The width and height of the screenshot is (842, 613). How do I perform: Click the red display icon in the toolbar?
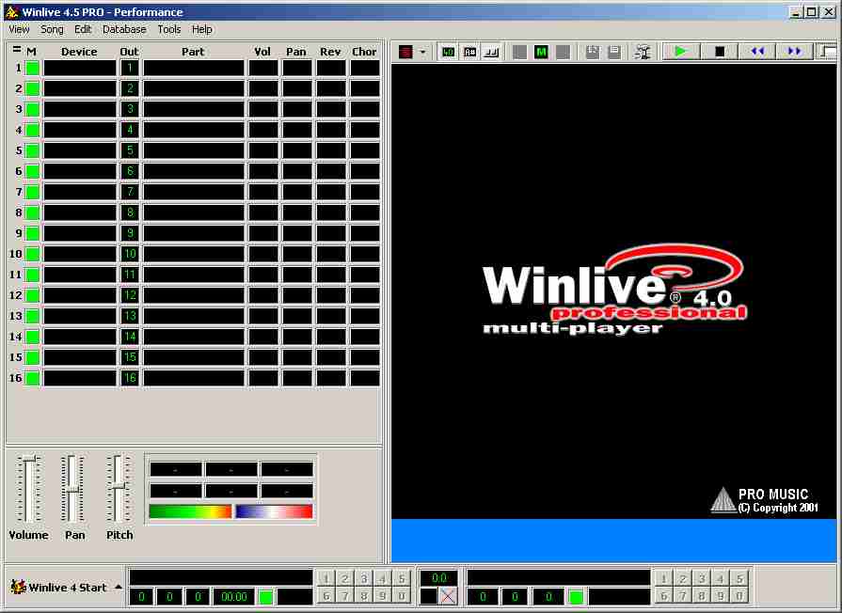(406, 52)
